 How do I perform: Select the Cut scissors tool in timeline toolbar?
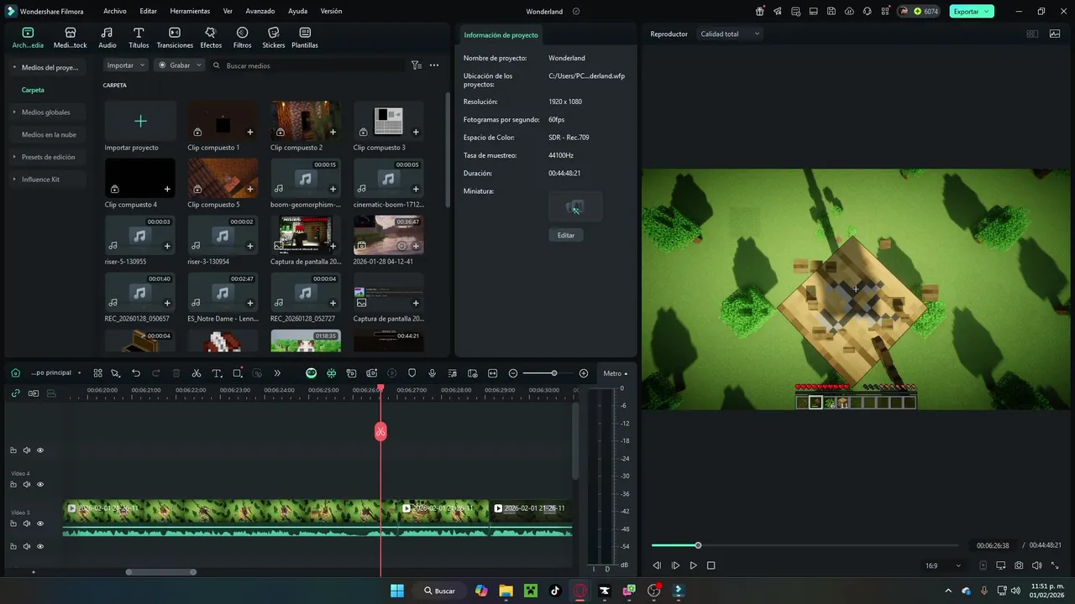click(x=197, y=373)
